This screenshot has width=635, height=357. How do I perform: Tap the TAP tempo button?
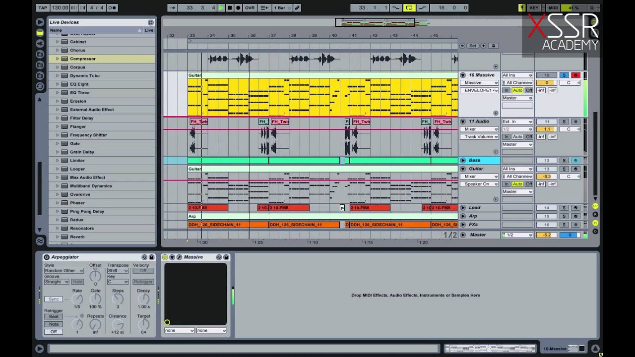point(43,8)
